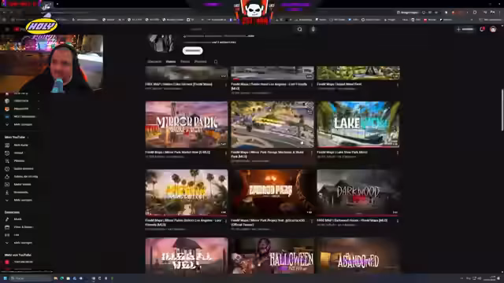Switch to the first channel tab Übersicht
This screenshot has width=504, height=283.
(154, 61)
